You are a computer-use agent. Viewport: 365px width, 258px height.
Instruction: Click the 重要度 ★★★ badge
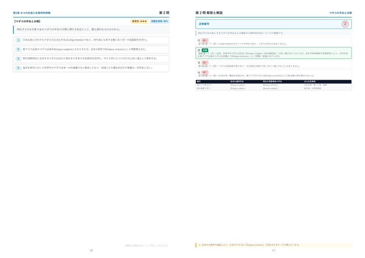[139, 21]
